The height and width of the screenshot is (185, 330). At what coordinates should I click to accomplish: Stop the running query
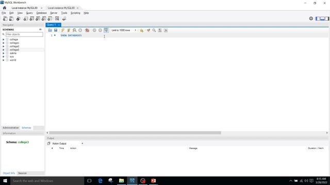click(80, 30)
